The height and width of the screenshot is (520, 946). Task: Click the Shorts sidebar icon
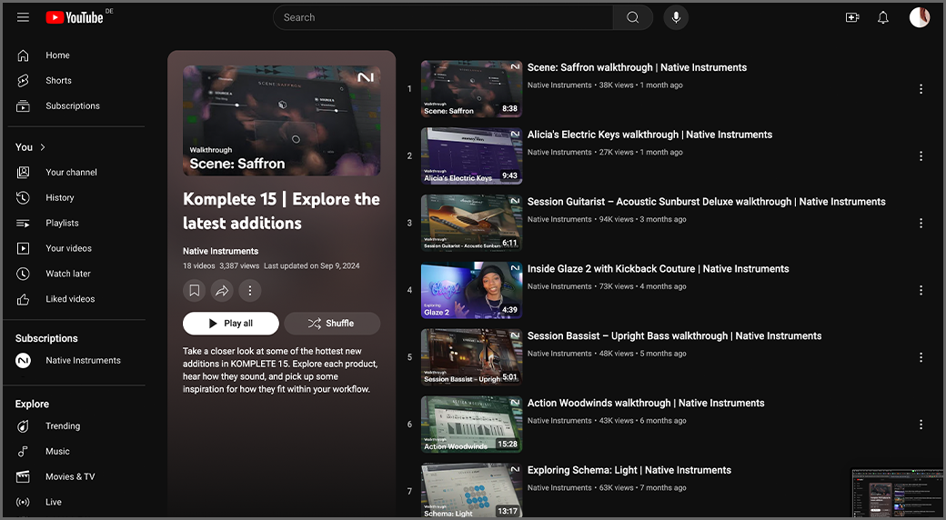(23, 80)
